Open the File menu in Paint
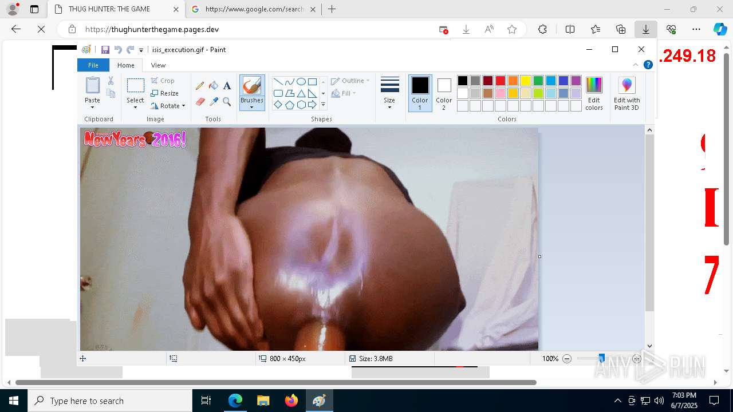The height and width of the screenshot is (412, 733). (93, 65)
